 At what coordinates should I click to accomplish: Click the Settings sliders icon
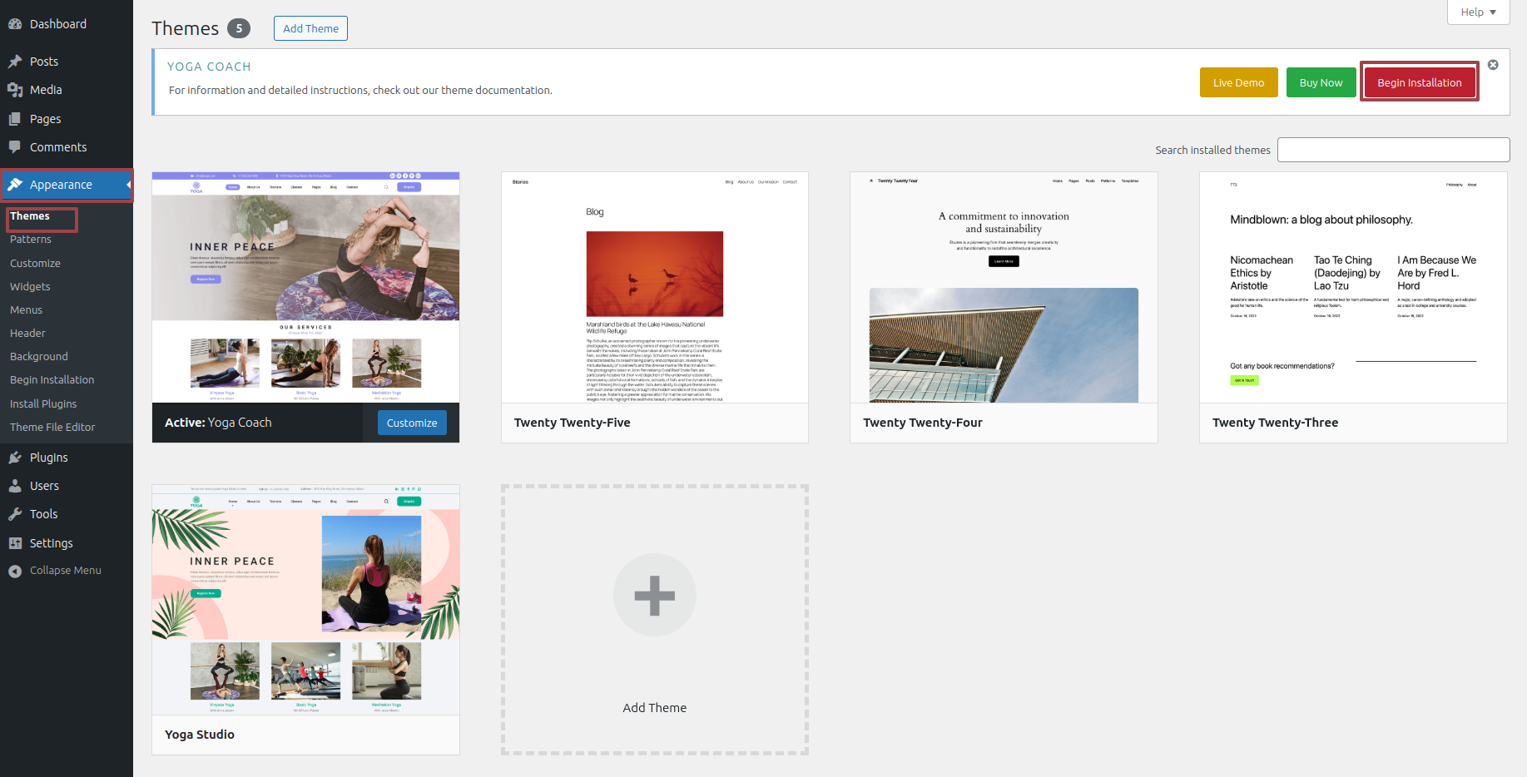tap(15, 543)
